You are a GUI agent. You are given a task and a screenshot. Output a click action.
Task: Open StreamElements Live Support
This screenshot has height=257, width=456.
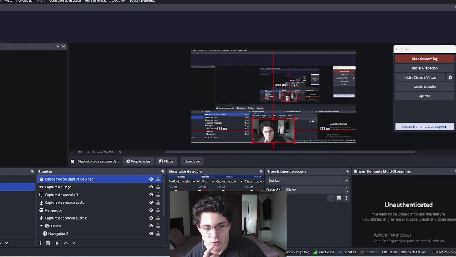click(x=425, y=127)
